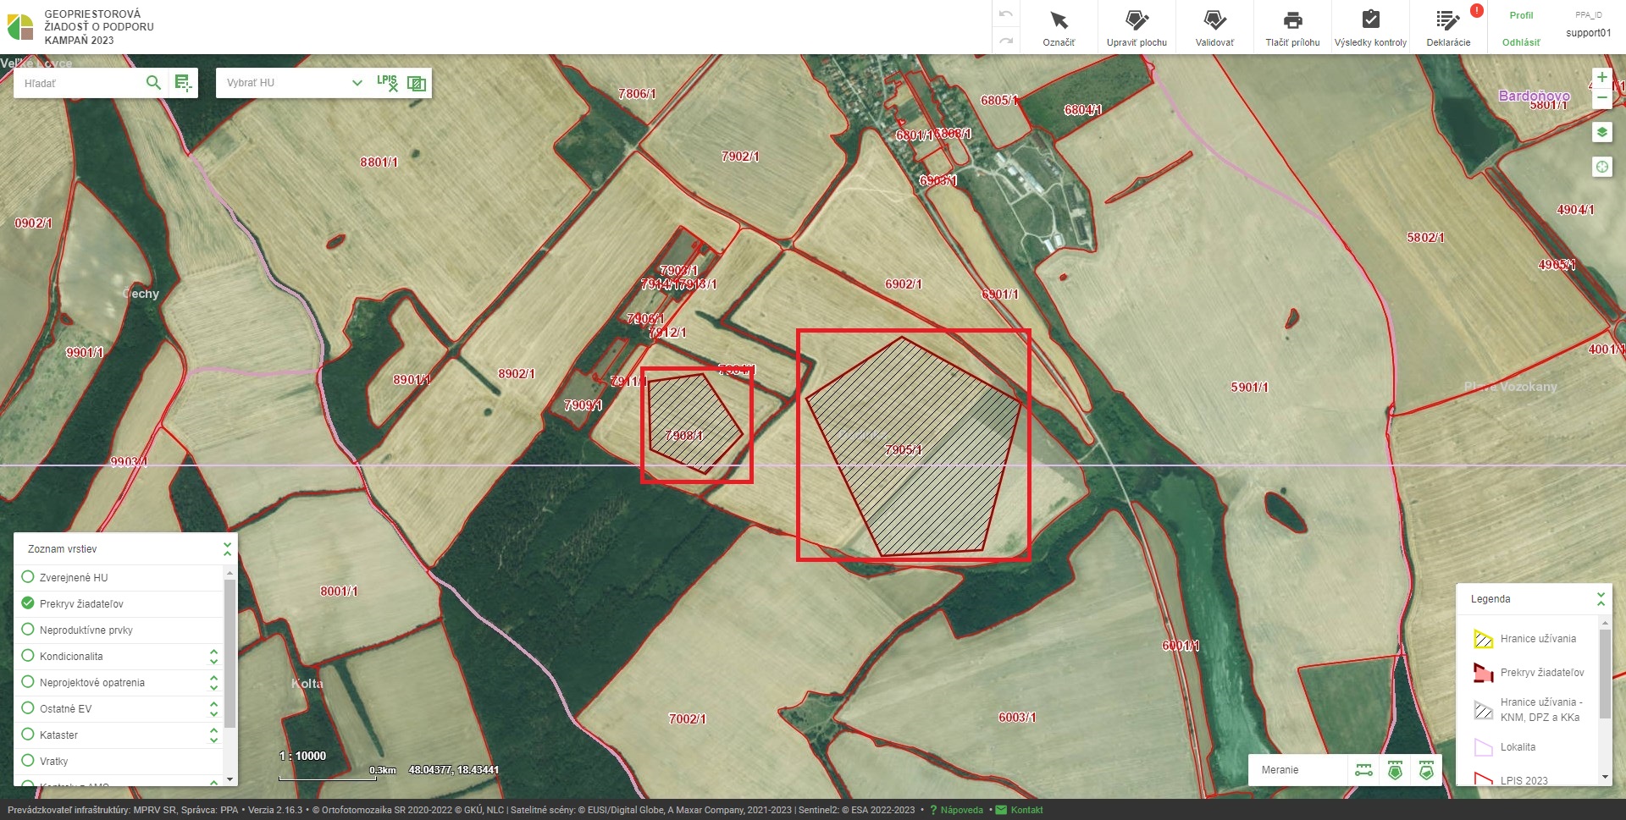This screenshot has height=820, width=1626.
Task: Open Výsledky kontroly clipboard icon
Action: [1370, 19]
